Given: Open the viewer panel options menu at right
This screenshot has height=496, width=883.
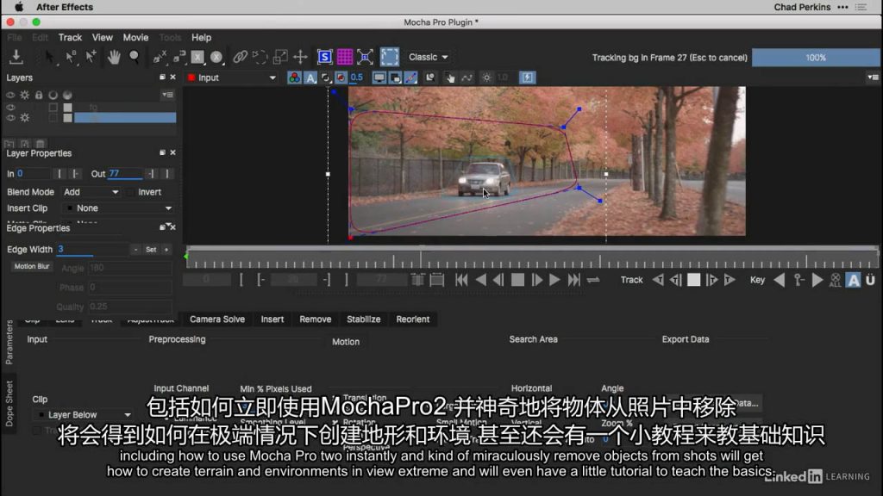Looking at the screenshot, I should click(873, 77).
